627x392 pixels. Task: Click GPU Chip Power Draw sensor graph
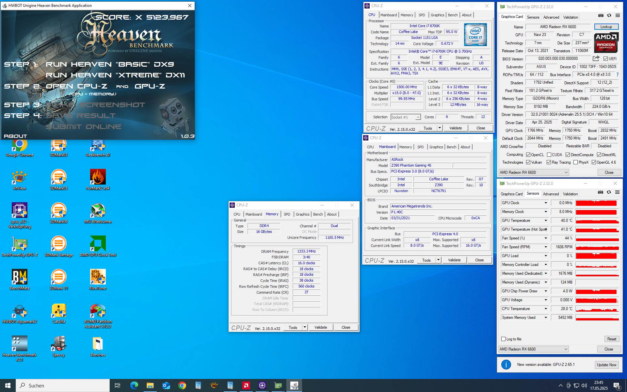(x=597, y=291)
